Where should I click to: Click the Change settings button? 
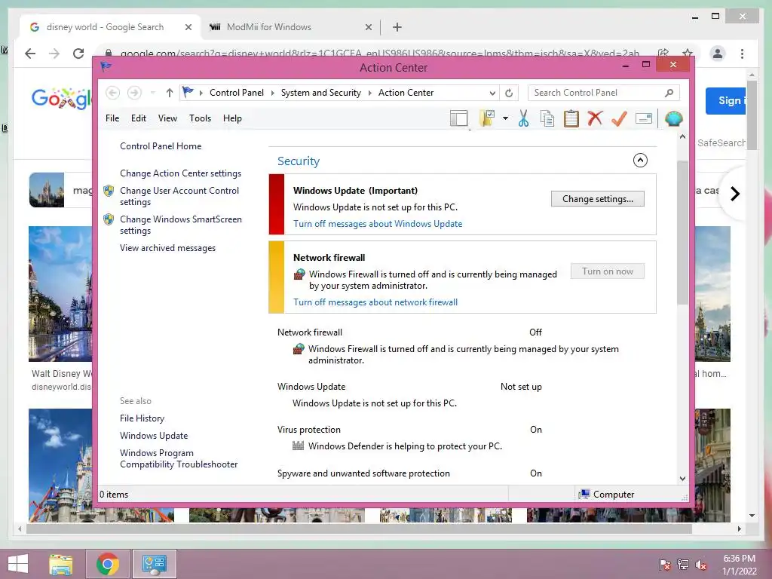598,199
